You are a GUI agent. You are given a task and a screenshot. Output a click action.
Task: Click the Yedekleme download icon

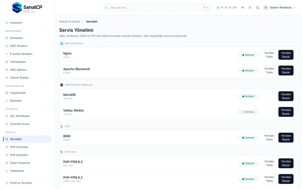pos(7,171)
